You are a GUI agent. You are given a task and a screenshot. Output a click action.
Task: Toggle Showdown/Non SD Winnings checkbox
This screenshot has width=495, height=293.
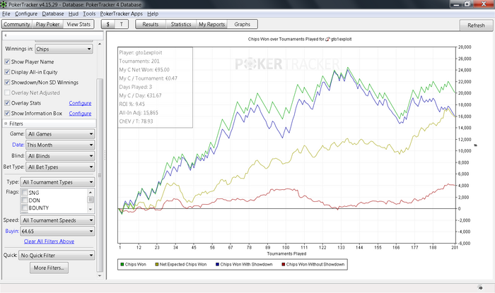coord(7,82)
